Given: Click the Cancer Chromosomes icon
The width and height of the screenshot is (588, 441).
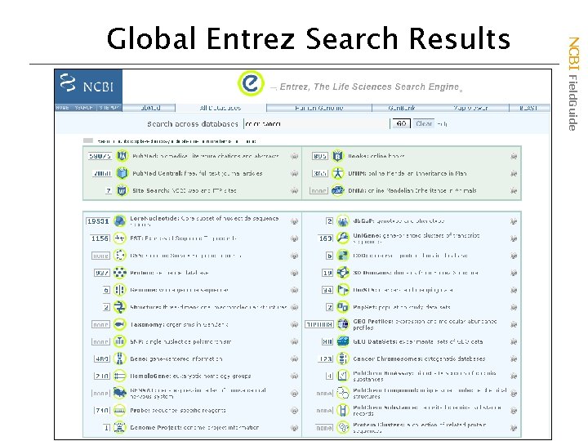Looking at the screenshot, I should click(x=342, y=359).
